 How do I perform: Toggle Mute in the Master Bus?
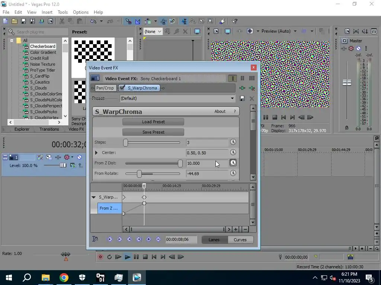point(358,49)
